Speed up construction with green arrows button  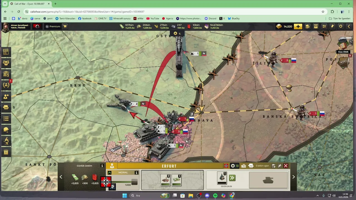click(232, 178)
